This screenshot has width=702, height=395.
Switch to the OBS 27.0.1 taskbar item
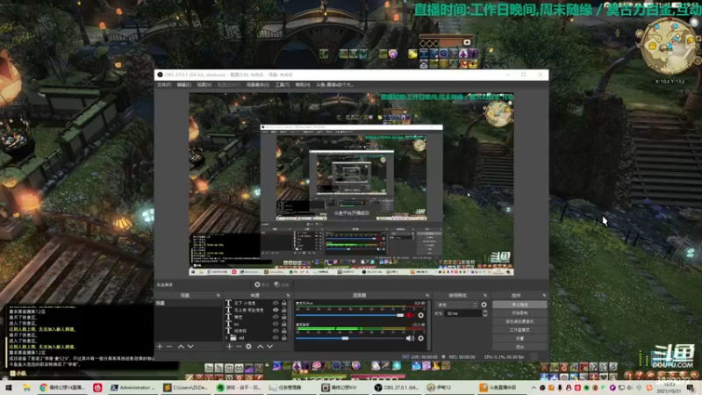coord(397,387)
